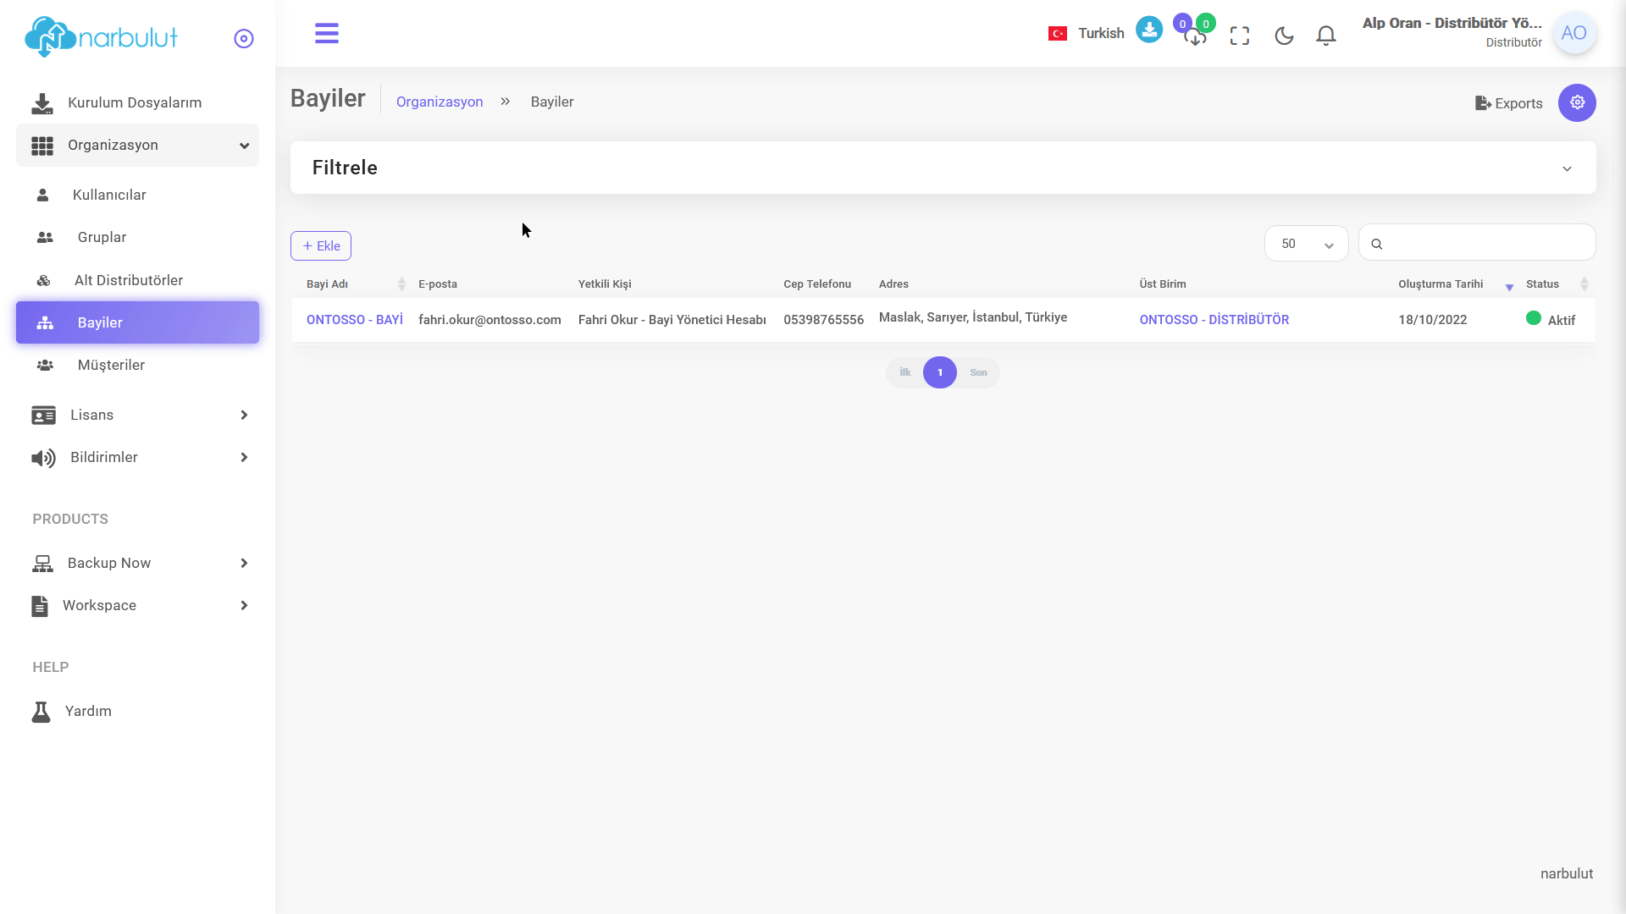Screen dimensions: 1626x914
Task: Open the notifications bell
Action: pyautogui.click(x=1326, y=36)
